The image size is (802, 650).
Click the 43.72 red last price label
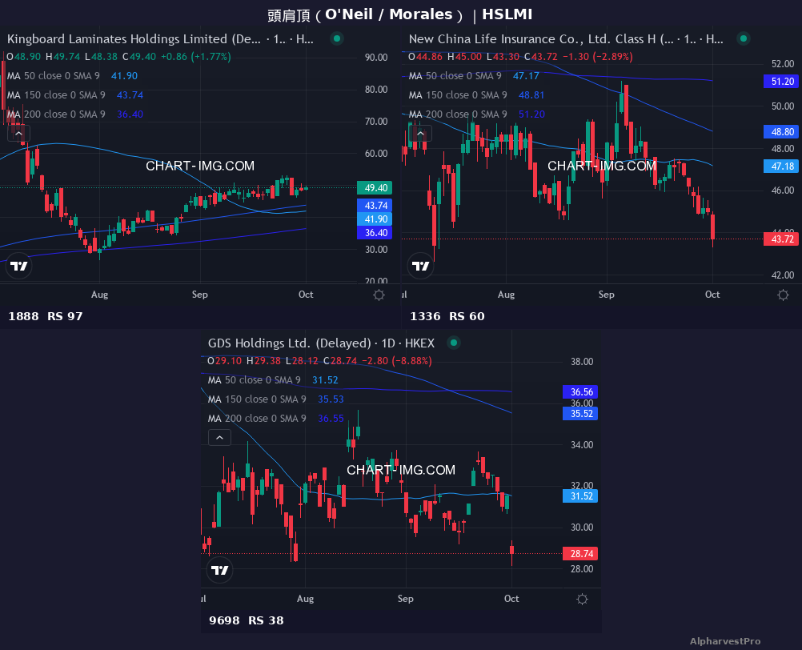click(x=781, y=239)
